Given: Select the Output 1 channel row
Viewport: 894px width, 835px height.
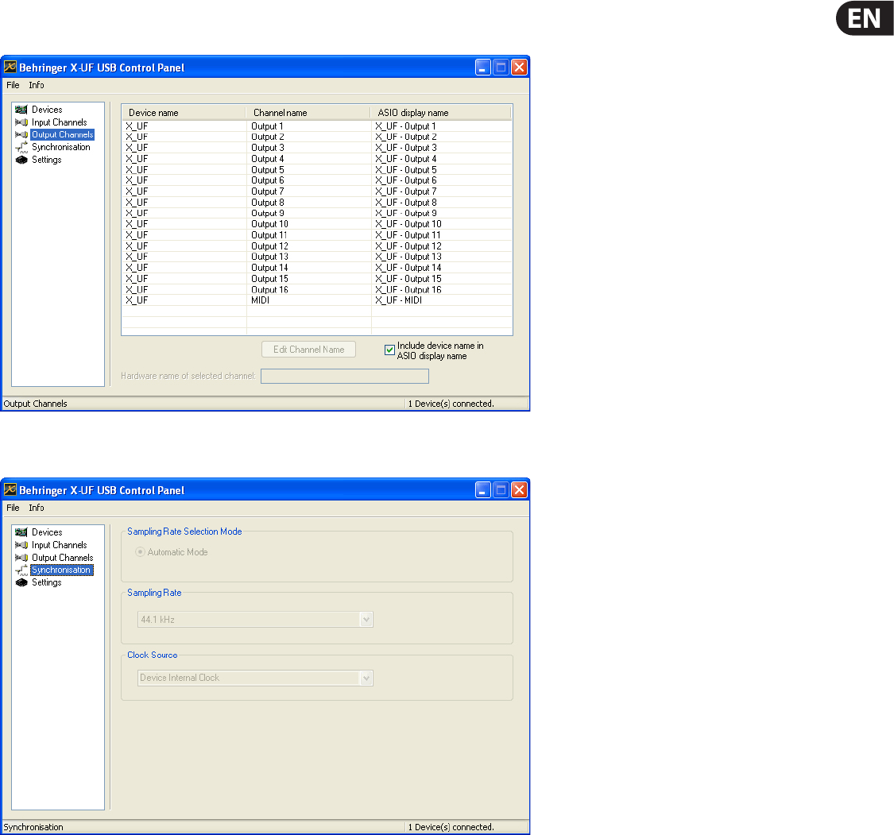Looking at the screenshot, I should (x=317, y=126).
